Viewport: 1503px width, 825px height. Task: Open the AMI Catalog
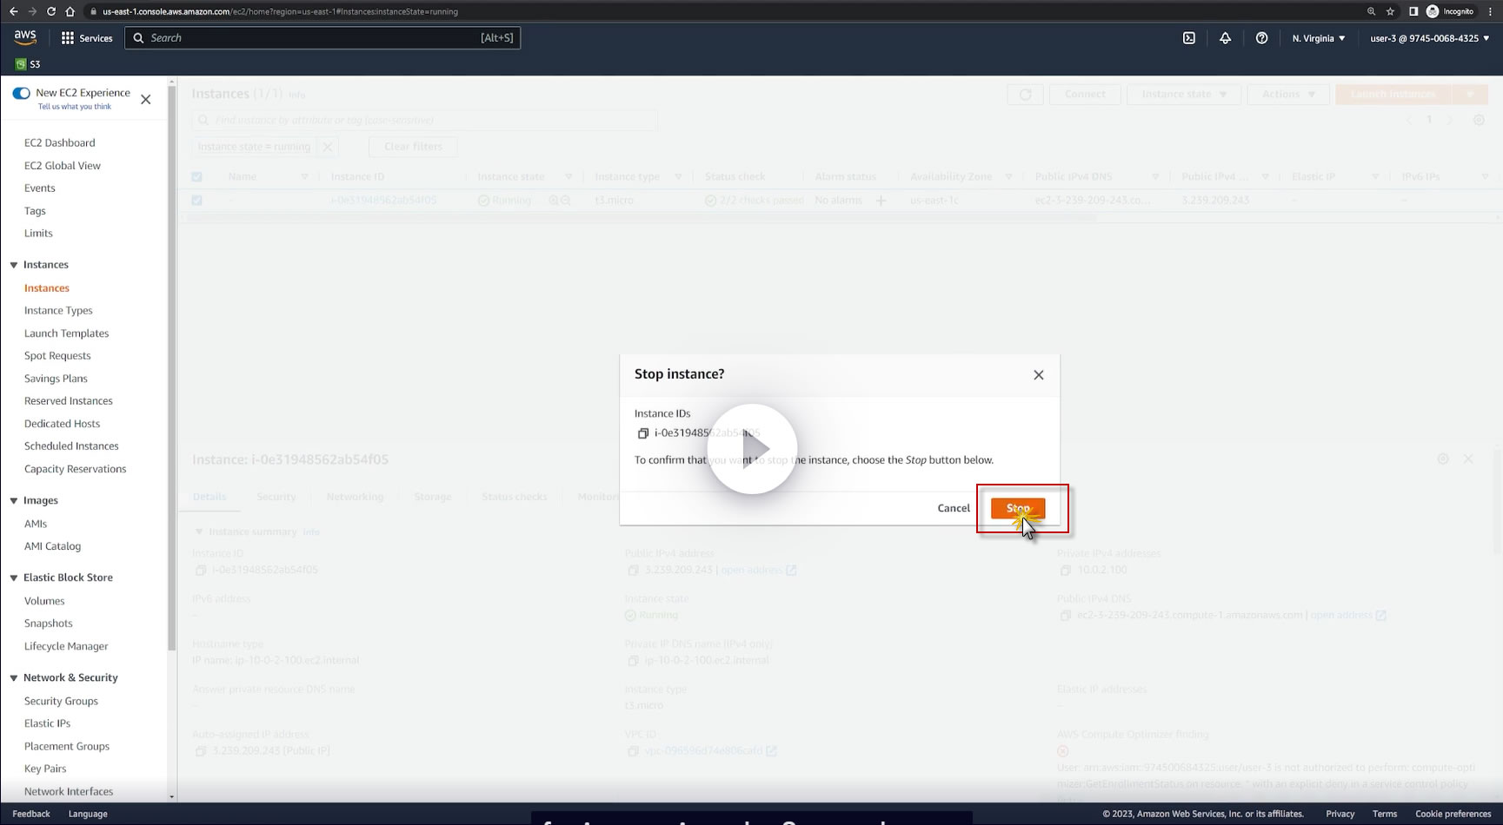[52, 546]
